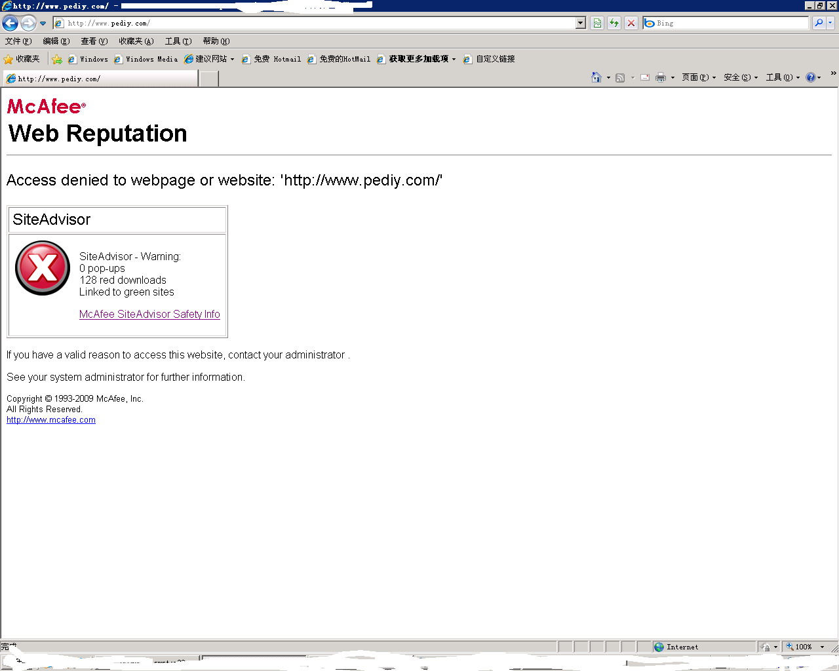Click the Home icon in the command bar
This screenshot has width=839, height=671.
[x=596, y=77]
